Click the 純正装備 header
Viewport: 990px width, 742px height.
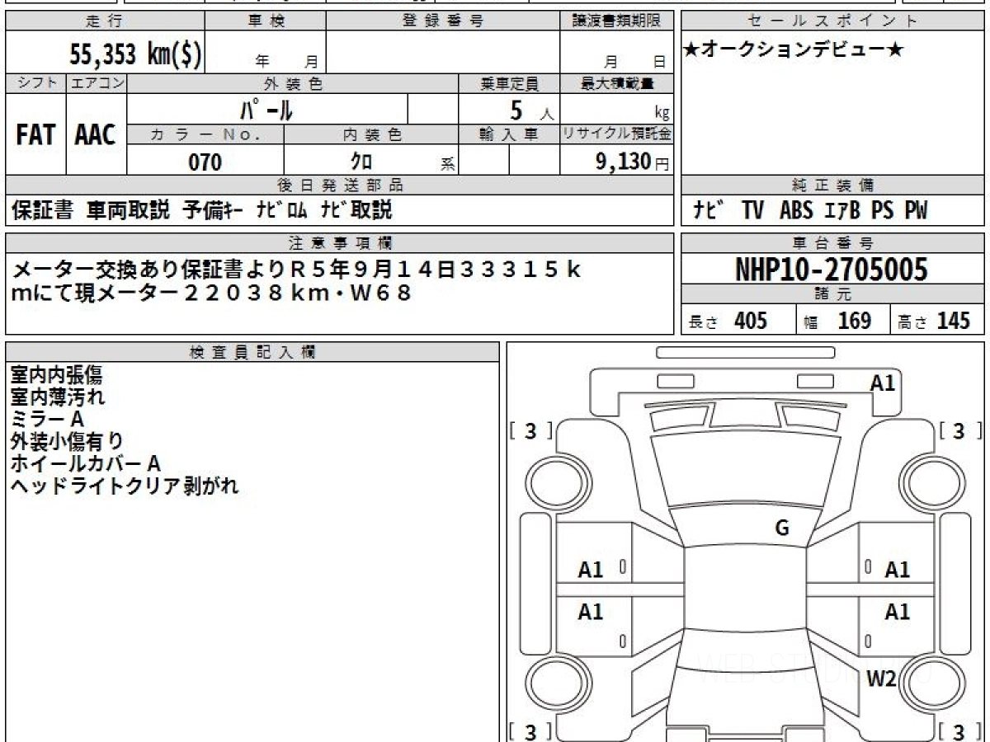point(833,185)
